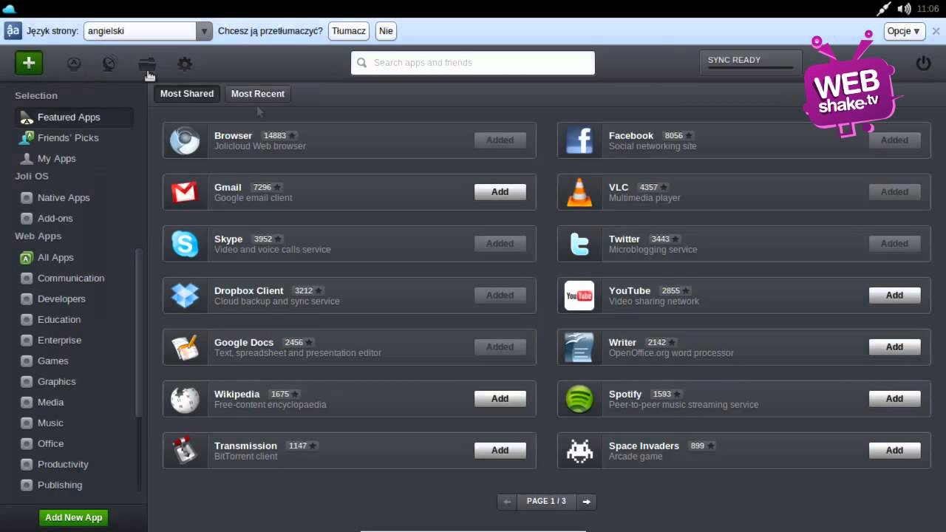Click the Writer document icon

pos(579,347)
